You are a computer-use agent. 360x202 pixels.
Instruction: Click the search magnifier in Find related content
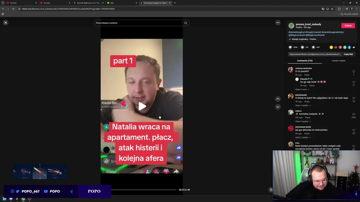coord(186,23)
